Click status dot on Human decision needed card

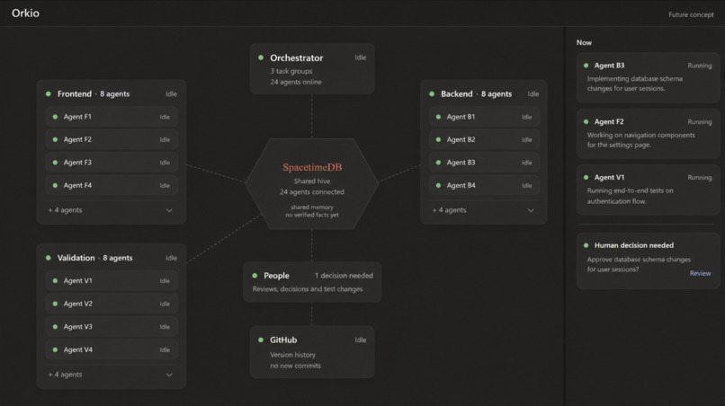tap(586, 245)
